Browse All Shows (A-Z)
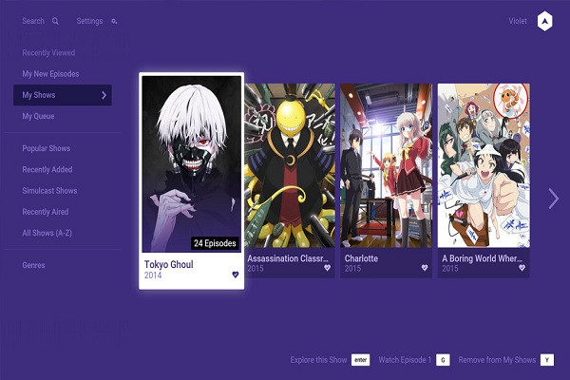Image resolution: width=570 pixels, height=380 pixels. tap(47, 233)
